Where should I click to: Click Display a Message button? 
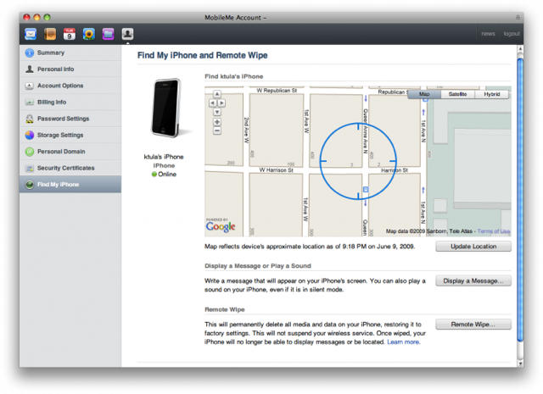(473, 280)
